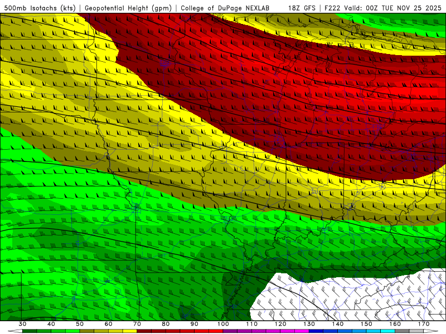
Task: Select the bright yellow swatch ending at 70
Action: 130,331
